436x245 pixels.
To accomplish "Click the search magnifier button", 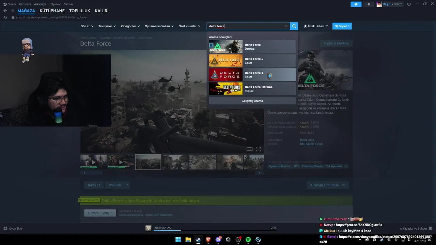I will point(294,26).
